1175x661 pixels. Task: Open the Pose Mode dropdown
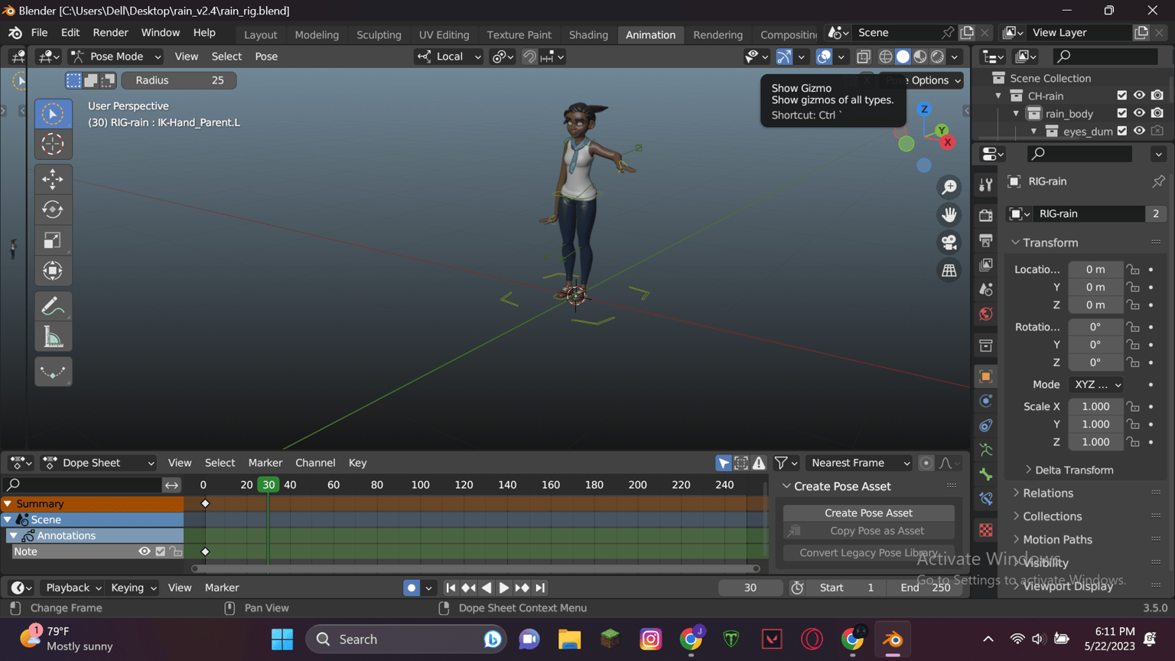pyautogui.click(x=116, y=57)
